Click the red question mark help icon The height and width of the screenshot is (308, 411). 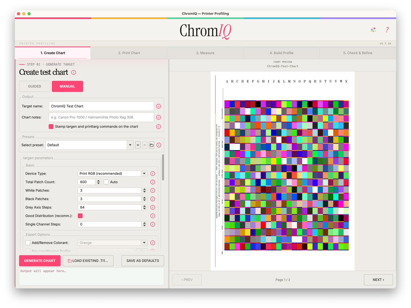pyautogui.click(x=387, y=30)
